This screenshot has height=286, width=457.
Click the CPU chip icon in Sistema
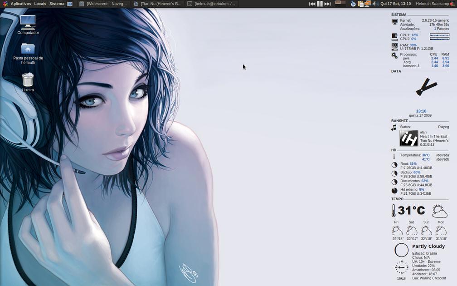(394, 37)
